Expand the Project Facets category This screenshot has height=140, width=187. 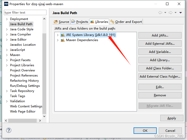coord(7,60)
